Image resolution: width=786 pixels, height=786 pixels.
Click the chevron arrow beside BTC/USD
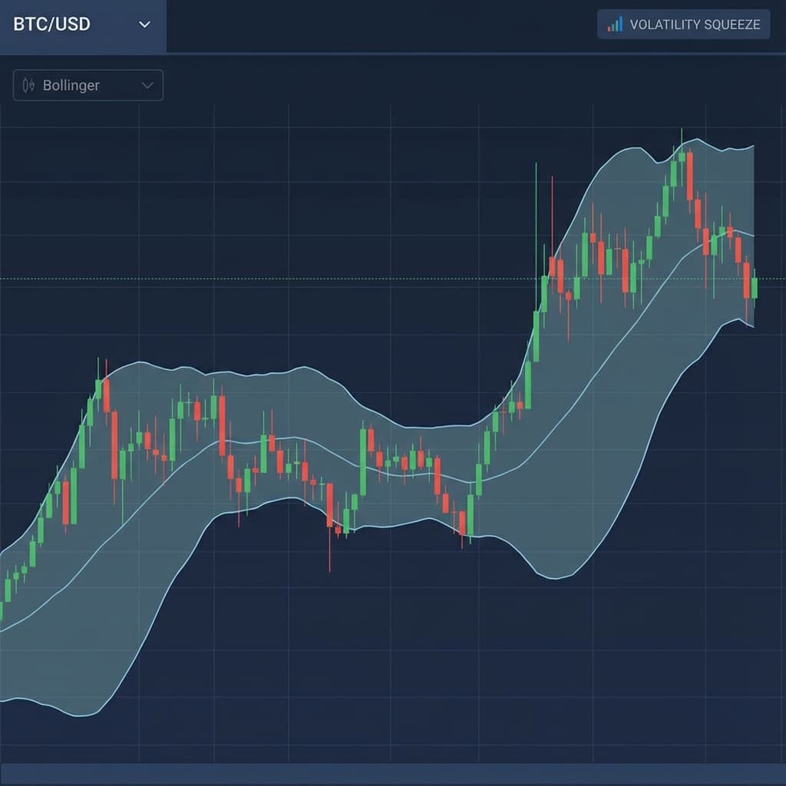pos(145,25)
